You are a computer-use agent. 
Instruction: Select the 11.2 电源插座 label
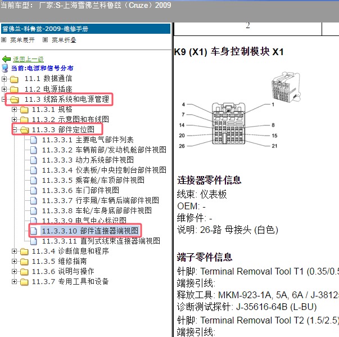coord(48,89)
